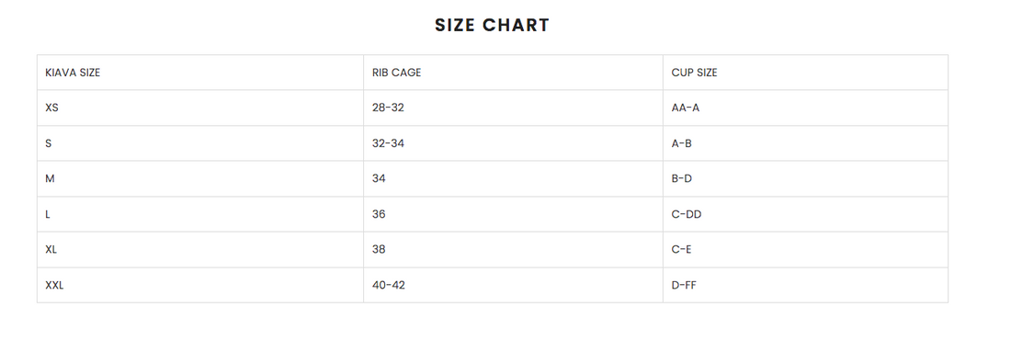1011x352 pixels.
Task: Click the S size cell
Action: [200, 143]
